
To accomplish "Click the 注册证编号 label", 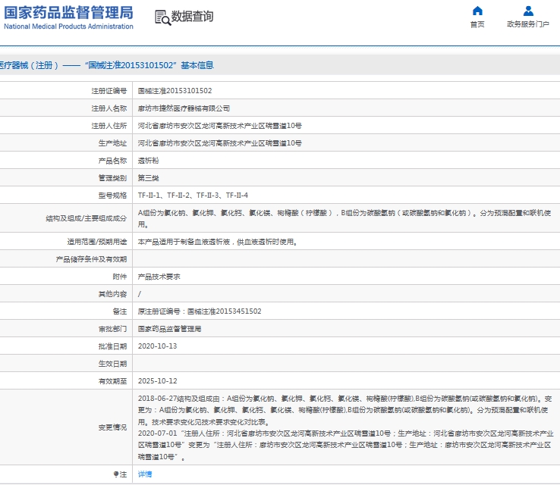I will tap(109, 91).
